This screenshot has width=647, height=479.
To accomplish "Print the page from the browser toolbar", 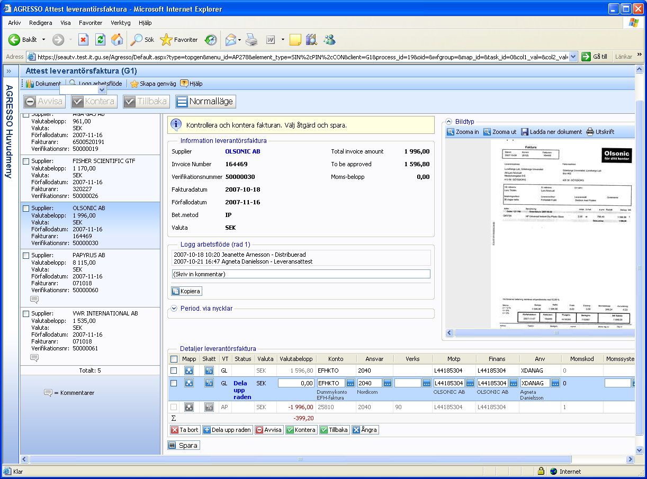I will tap(251, 40).
